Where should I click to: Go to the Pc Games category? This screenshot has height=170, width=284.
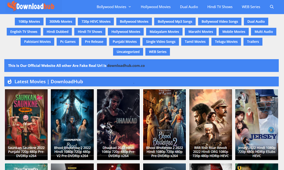pyautogui.click(x=68, y=42)
